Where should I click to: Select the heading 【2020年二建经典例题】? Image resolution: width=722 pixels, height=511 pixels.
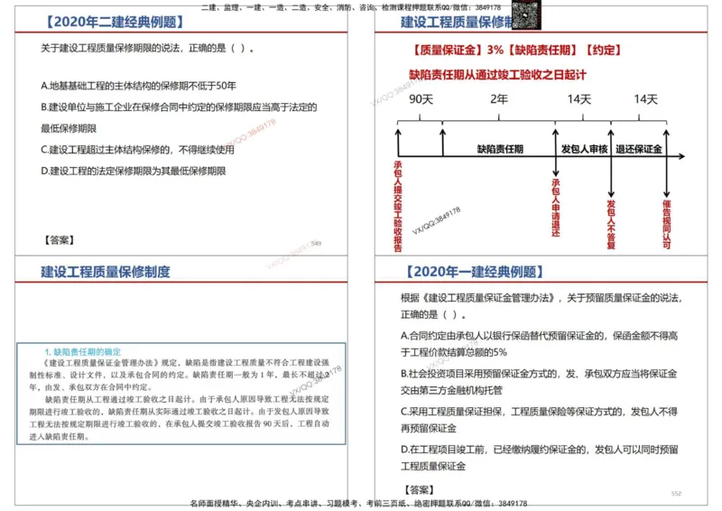coord(115,22)
